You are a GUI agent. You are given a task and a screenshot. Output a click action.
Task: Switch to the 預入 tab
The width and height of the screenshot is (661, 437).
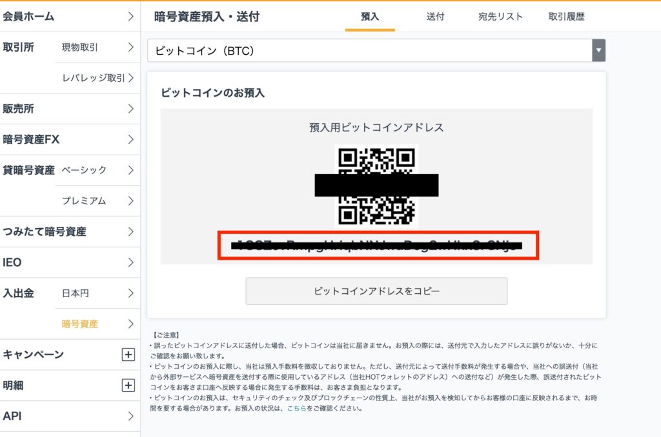pos(370,17)
